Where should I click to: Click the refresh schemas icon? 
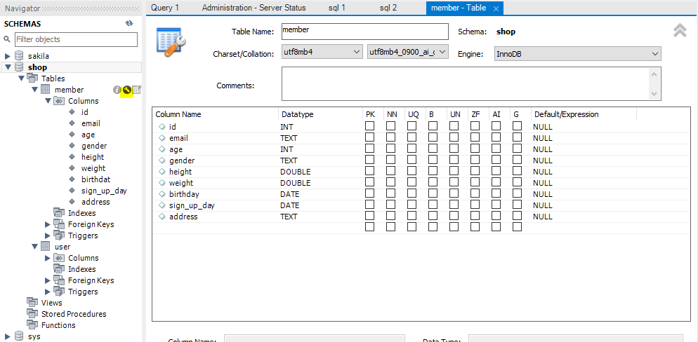click(129, 24)
